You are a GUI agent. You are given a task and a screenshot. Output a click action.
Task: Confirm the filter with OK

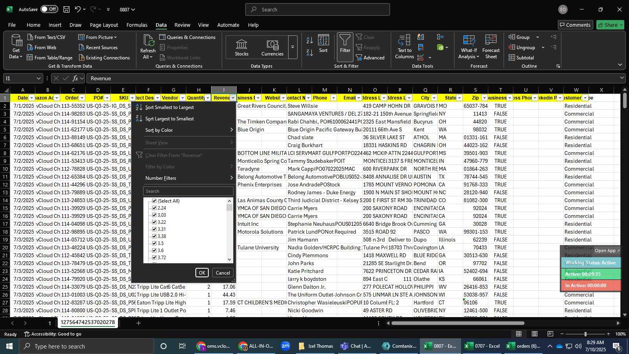[202, 273]
